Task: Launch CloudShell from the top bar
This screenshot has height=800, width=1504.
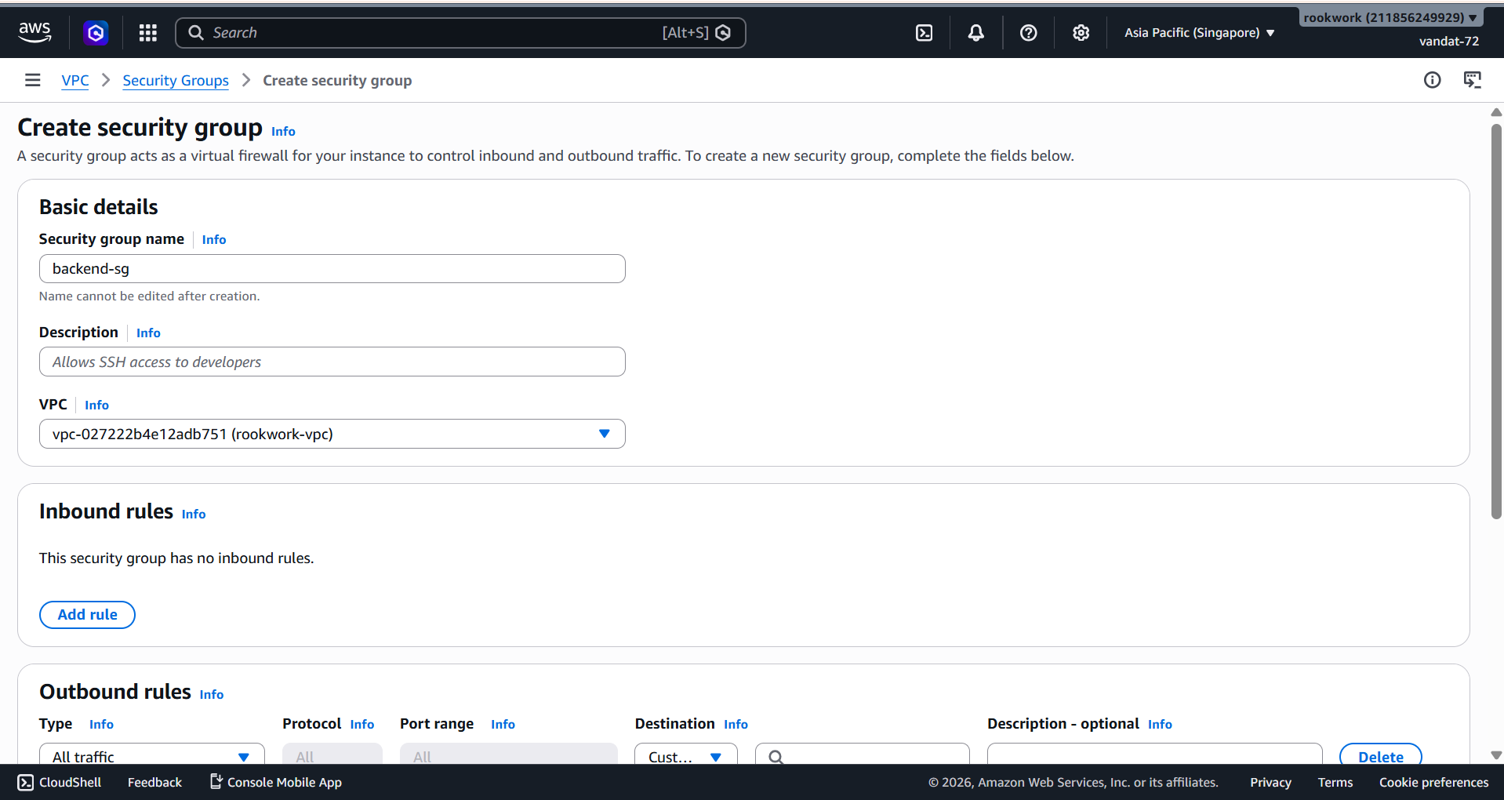Action: 924,32
